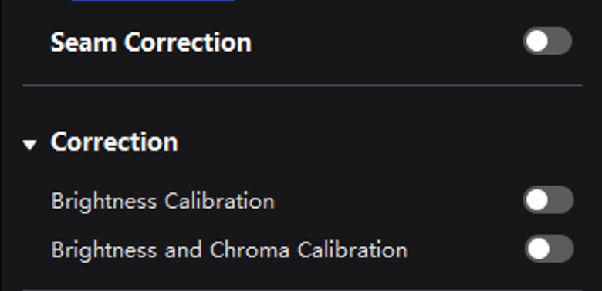The height and width of the screenshot is (291, 602).
Task: Click empty space beside Correction header
Action: (x=346, y=142)
